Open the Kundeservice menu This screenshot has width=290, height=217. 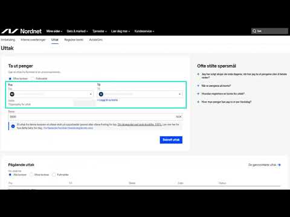tap(144, 31)
